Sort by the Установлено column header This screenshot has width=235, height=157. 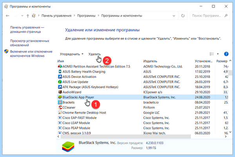point(204,61)
